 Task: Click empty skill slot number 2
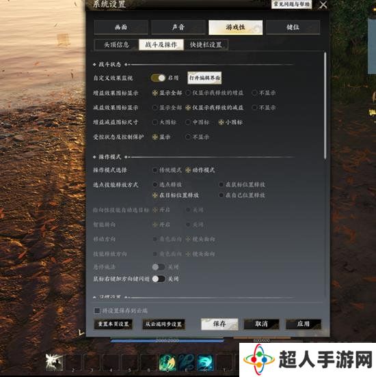pyautogui.click(x=73, y=363)
